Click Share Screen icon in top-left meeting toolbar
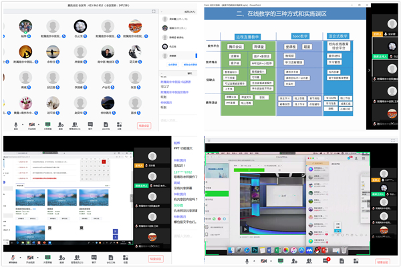Screen dimensions: 401x267 click(47, 125)
